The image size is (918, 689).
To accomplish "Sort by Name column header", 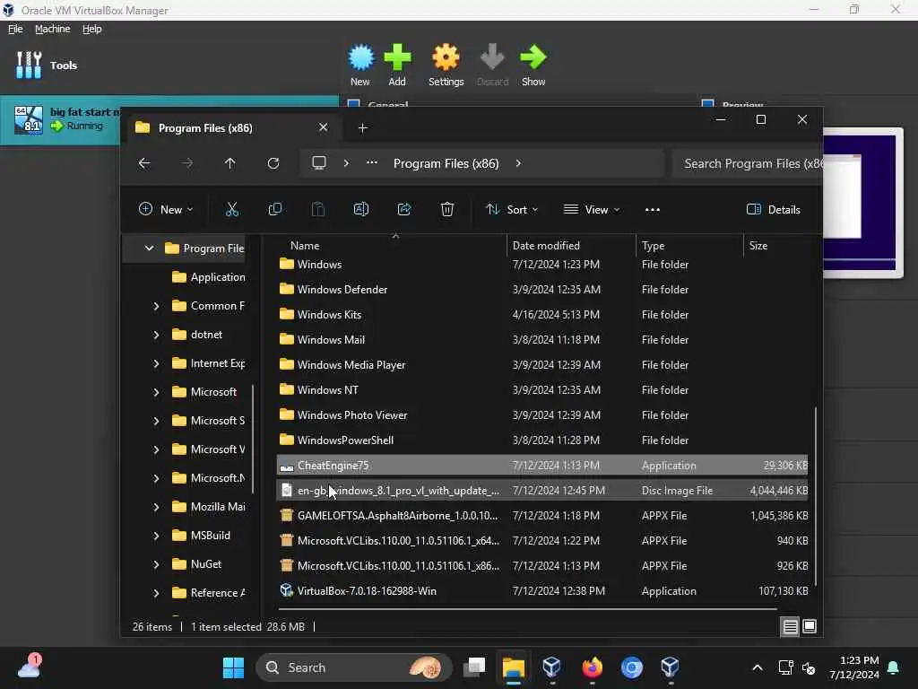I will tap(305, 246).
